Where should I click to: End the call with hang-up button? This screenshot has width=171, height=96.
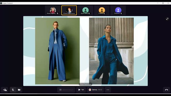166,90
